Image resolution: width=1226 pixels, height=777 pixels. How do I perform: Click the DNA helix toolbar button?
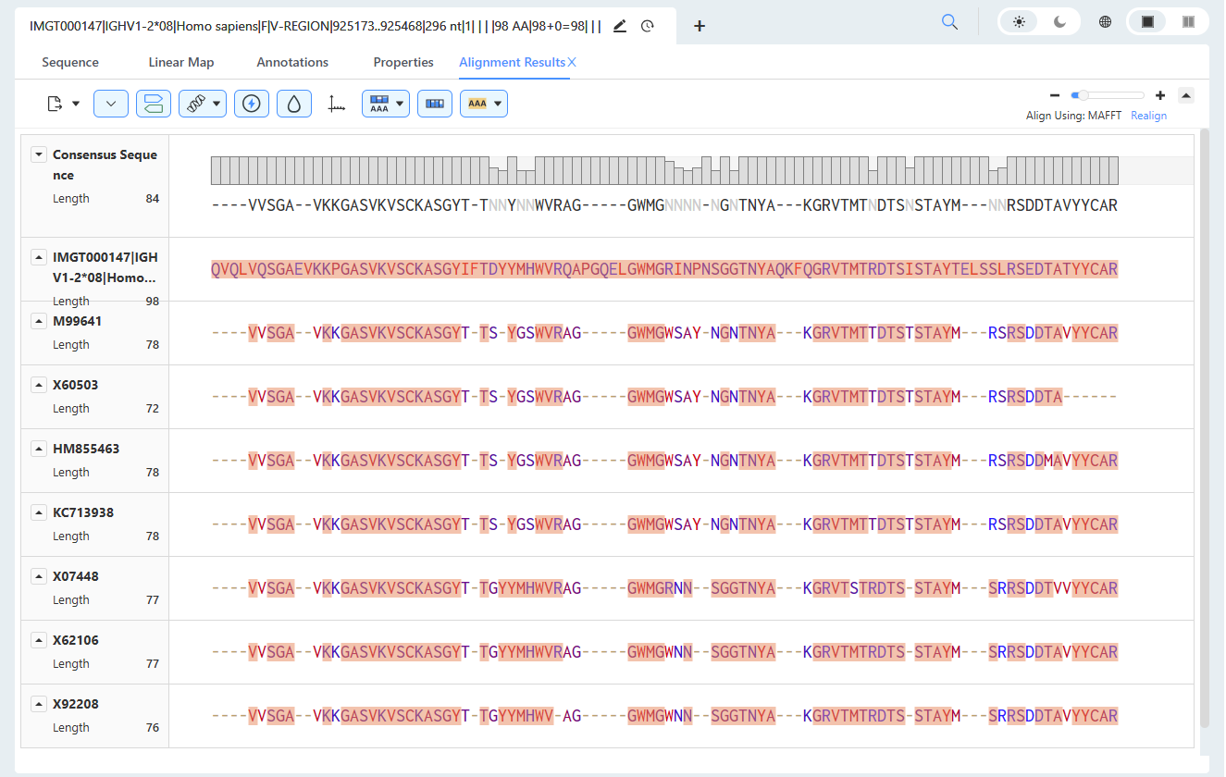pos(195,104)
